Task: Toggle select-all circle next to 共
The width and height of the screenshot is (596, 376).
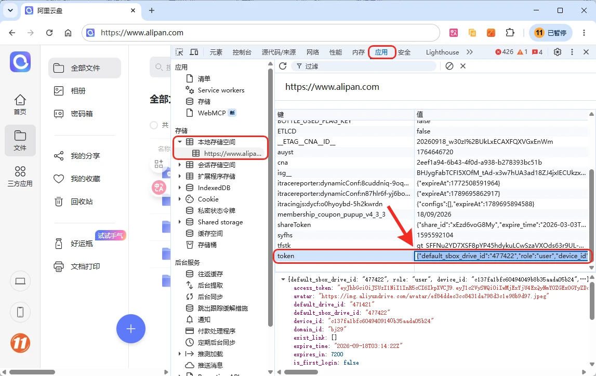Action: pyautogui.click(x=154, y=125)
